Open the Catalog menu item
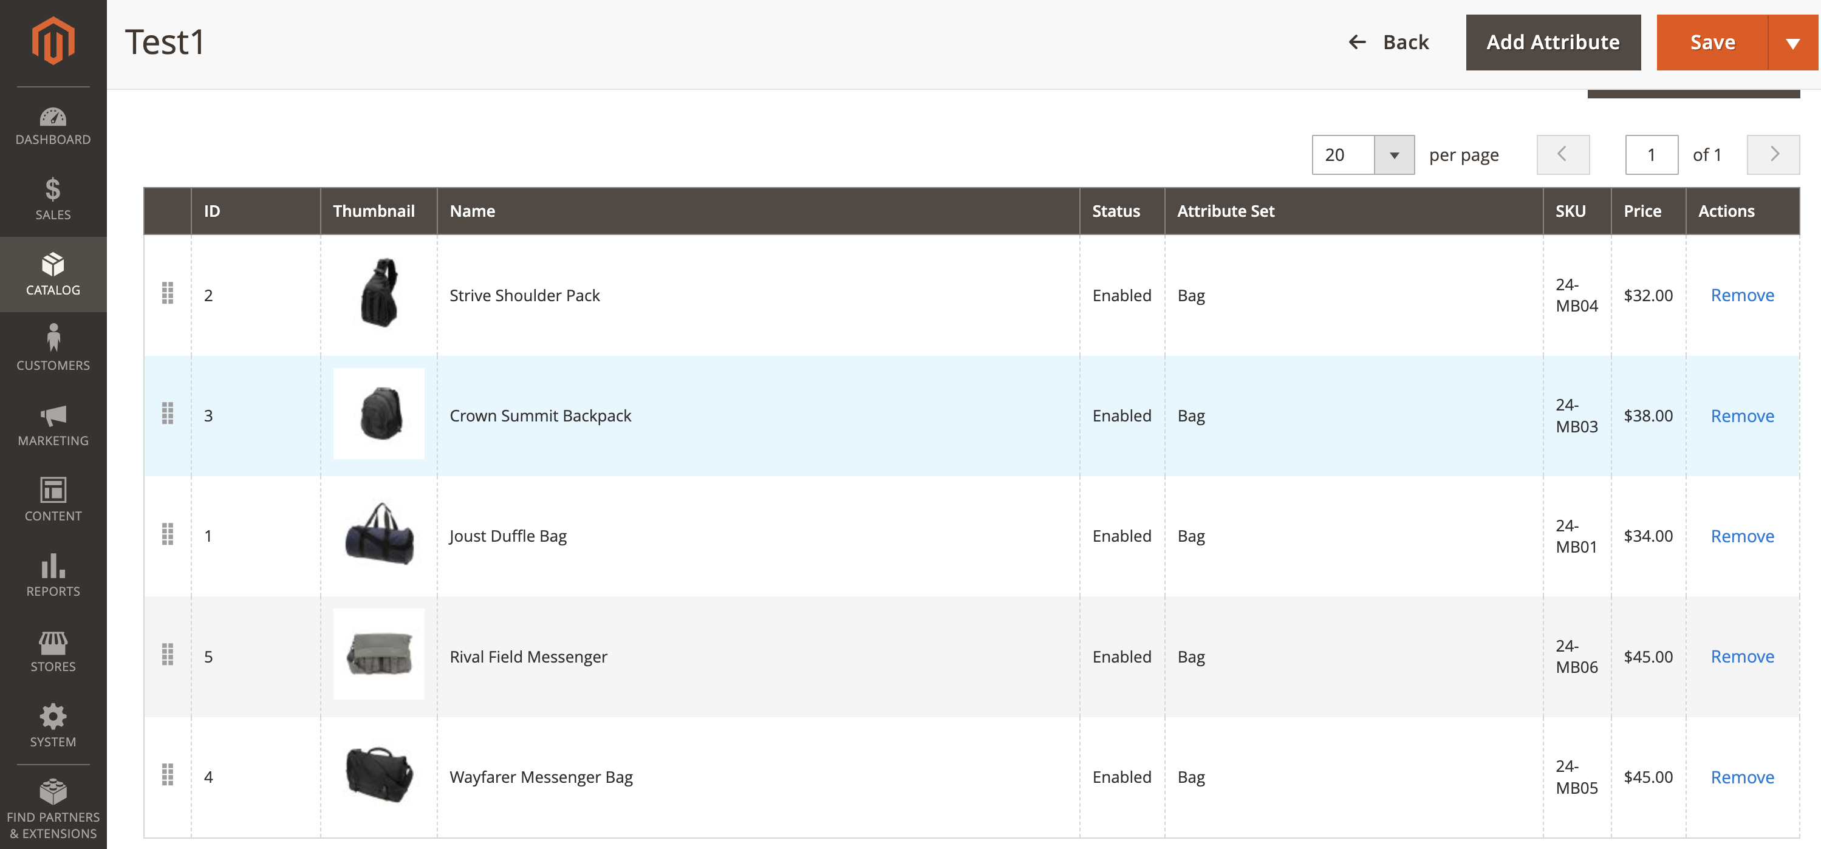The image size is (1821, 849). point(53,274)
